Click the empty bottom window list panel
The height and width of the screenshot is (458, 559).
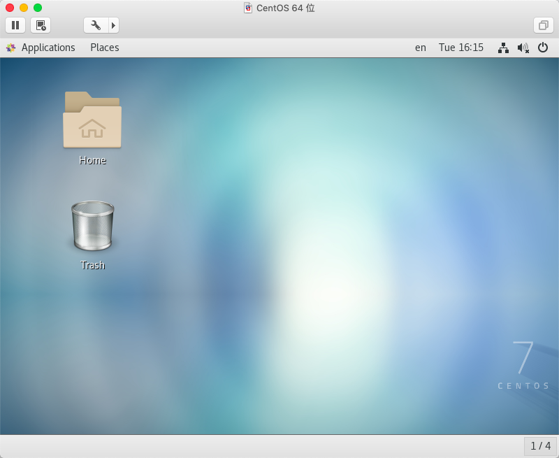coord(259,445)
